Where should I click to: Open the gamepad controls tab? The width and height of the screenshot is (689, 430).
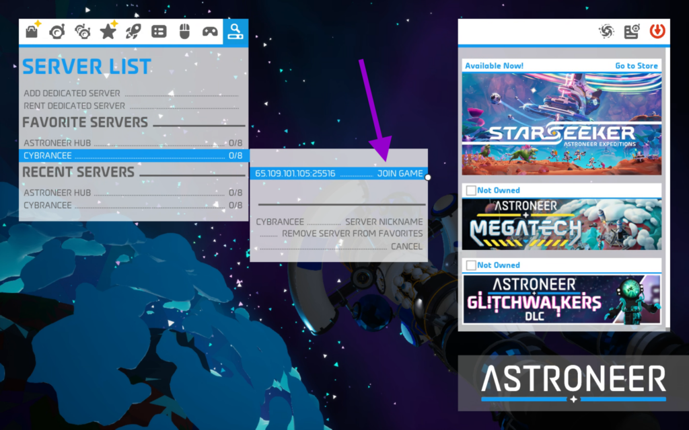(x=210, y=32)
